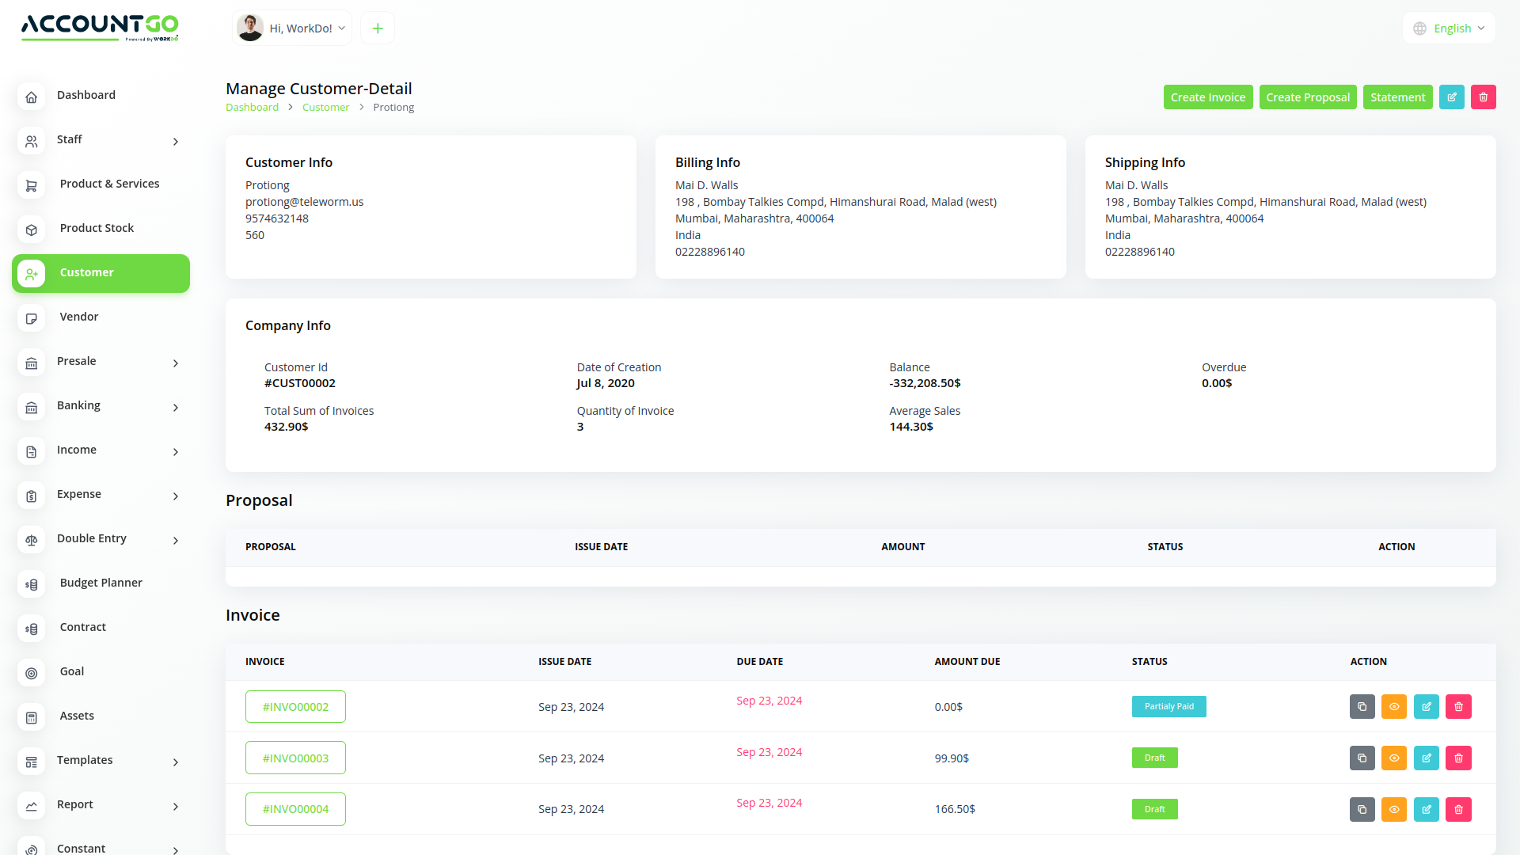Image resolution: width=1520 pixels, height=855 pixels.
Task: View invoice #INVO00003 using eye icon
Action: tap(1393, 758)
